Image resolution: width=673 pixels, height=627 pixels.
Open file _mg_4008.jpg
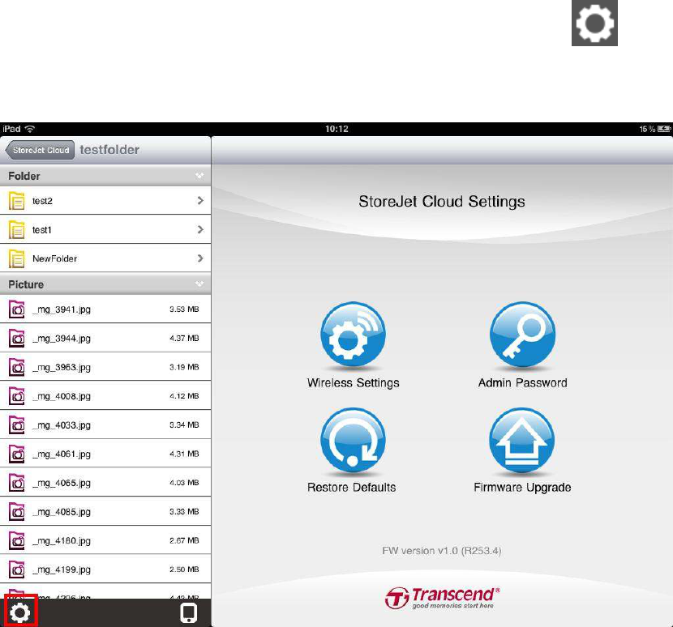[105, 396]
